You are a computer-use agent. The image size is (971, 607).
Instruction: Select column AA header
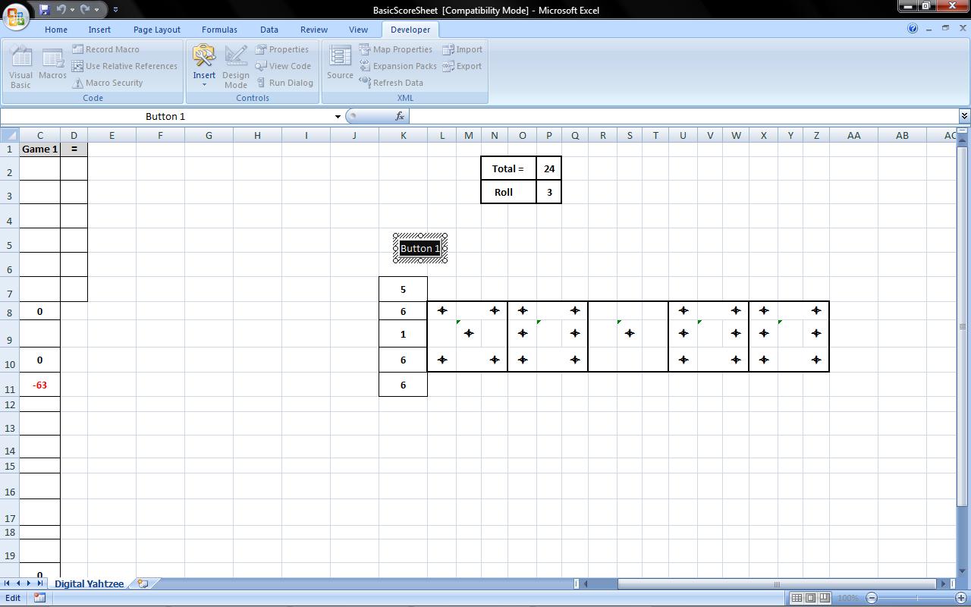[853, 135]
